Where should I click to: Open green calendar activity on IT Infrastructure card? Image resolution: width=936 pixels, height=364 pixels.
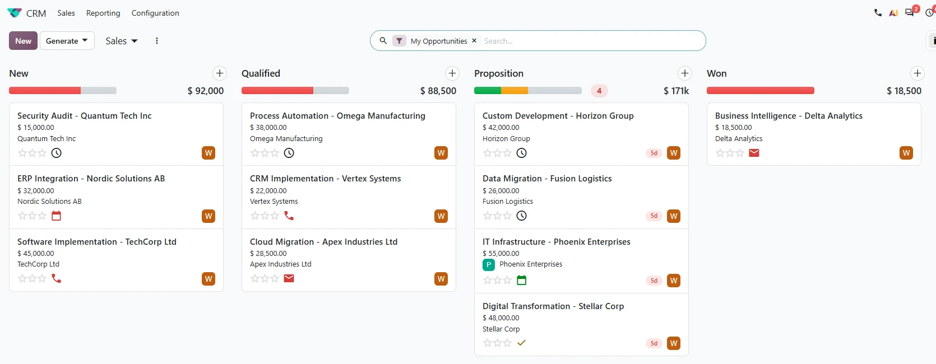pos(521,280)
